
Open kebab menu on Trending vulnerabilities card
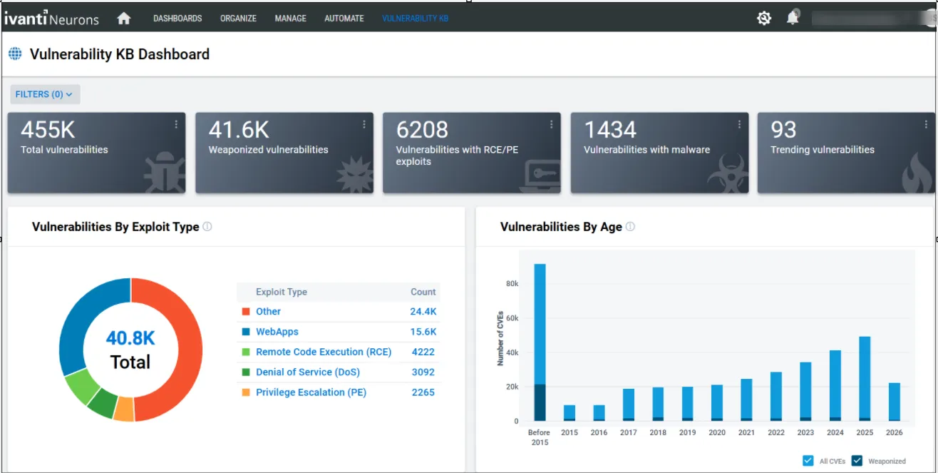[x=926, y=124]
